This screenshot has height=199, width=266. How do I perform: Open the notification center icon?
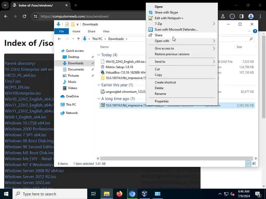258,194
